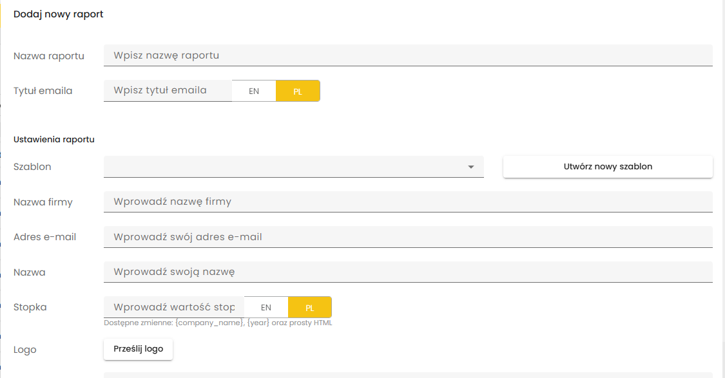
Task: Click the Adres e-mail label
Action: coord(45,237)
